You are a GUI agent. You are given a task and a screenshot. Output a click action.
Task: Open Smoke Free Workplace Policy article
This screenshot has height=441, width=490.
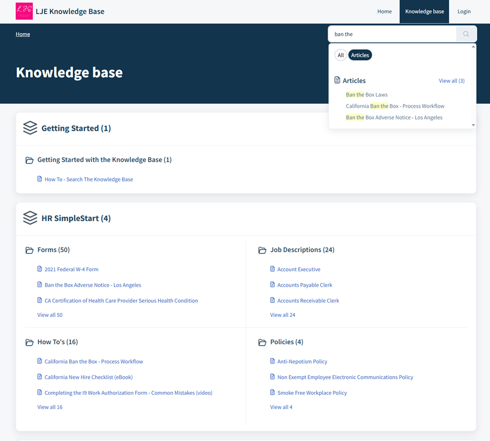[x=312, y=393]
